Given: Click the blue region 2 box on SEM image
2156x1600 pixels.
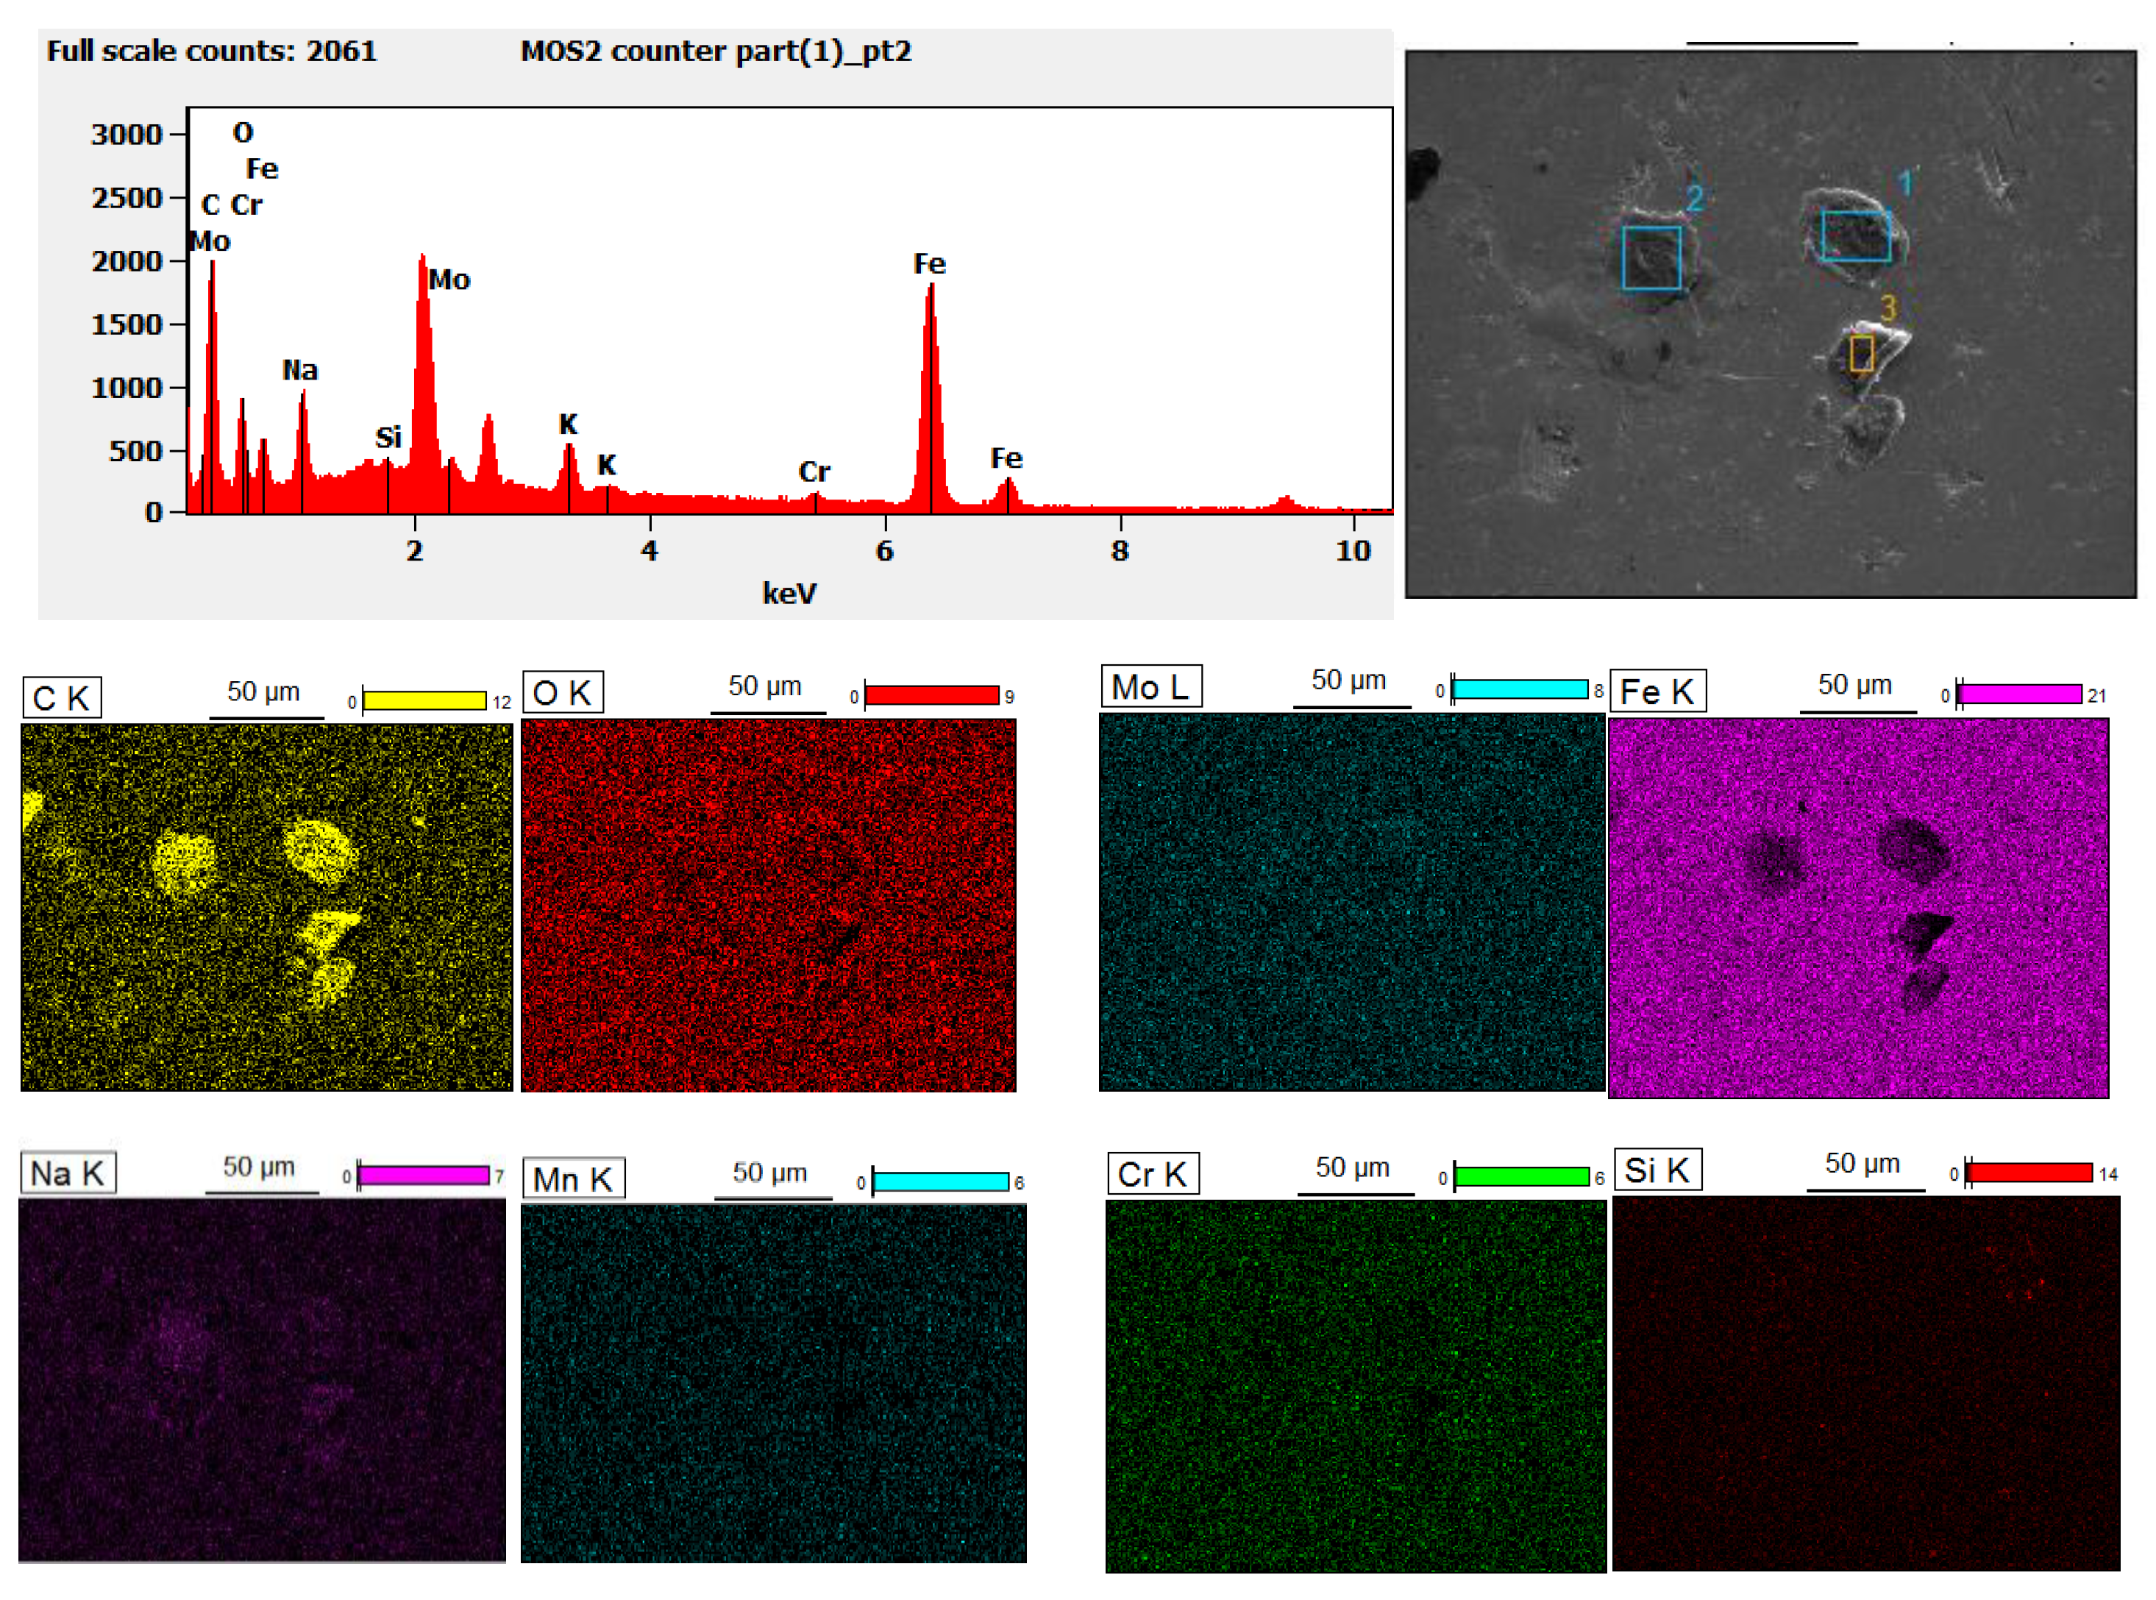Looking at the screenshot, I should [1651, 257].
